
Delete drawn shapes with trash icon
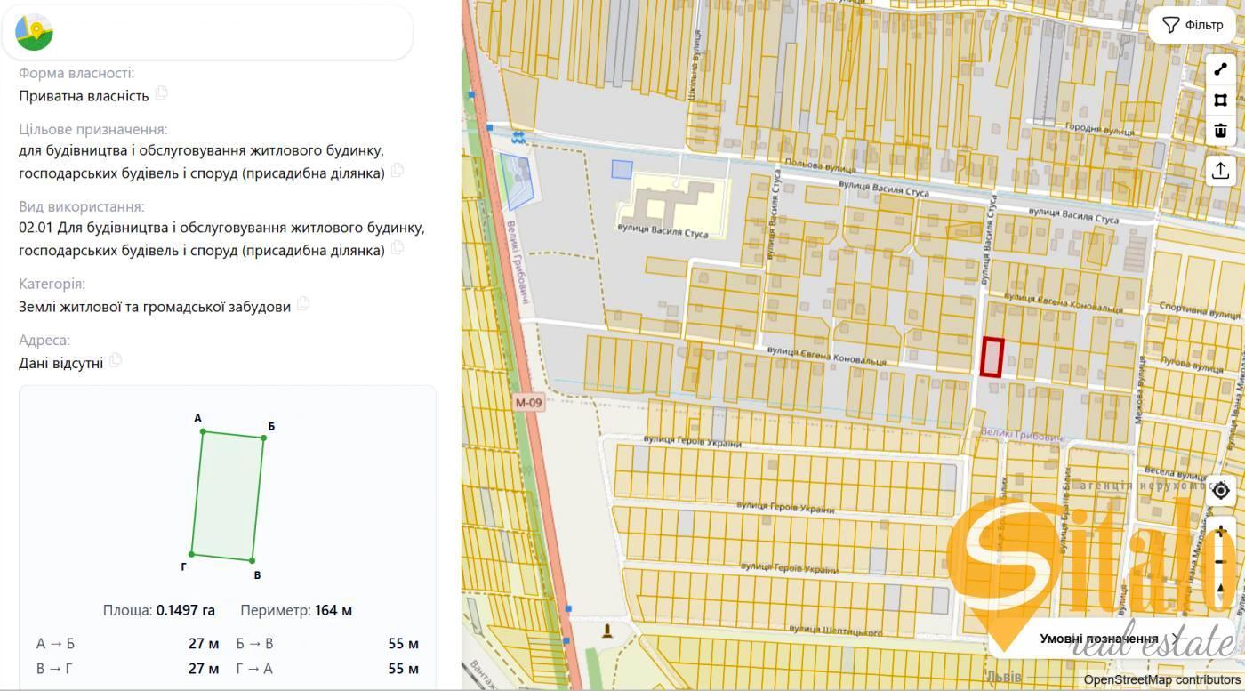pyautogui.click(x=1220, y=131)
